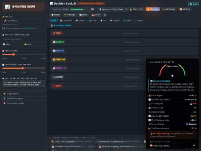Click the Year 1 tier label
Screen dimensions: 201x151
point(57,33)
